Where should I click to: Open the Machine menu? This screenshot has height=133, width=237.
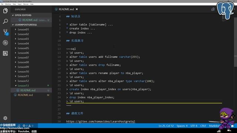tap(8, 4)
